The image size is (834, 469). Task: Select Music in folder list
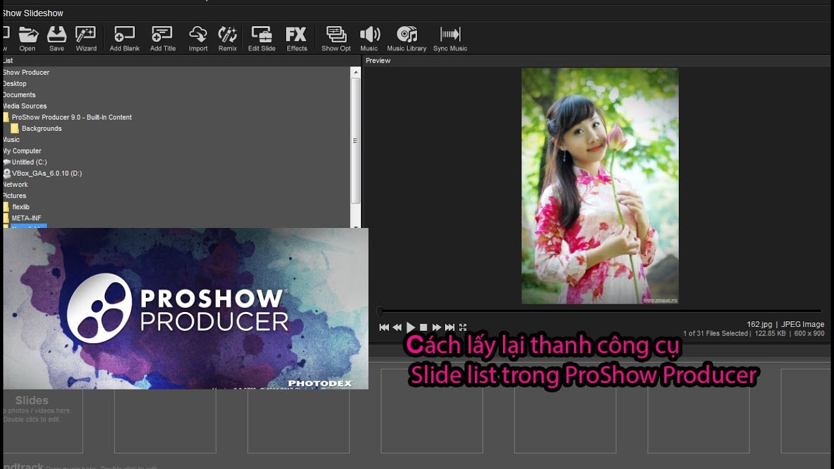(x=11, y=139)
